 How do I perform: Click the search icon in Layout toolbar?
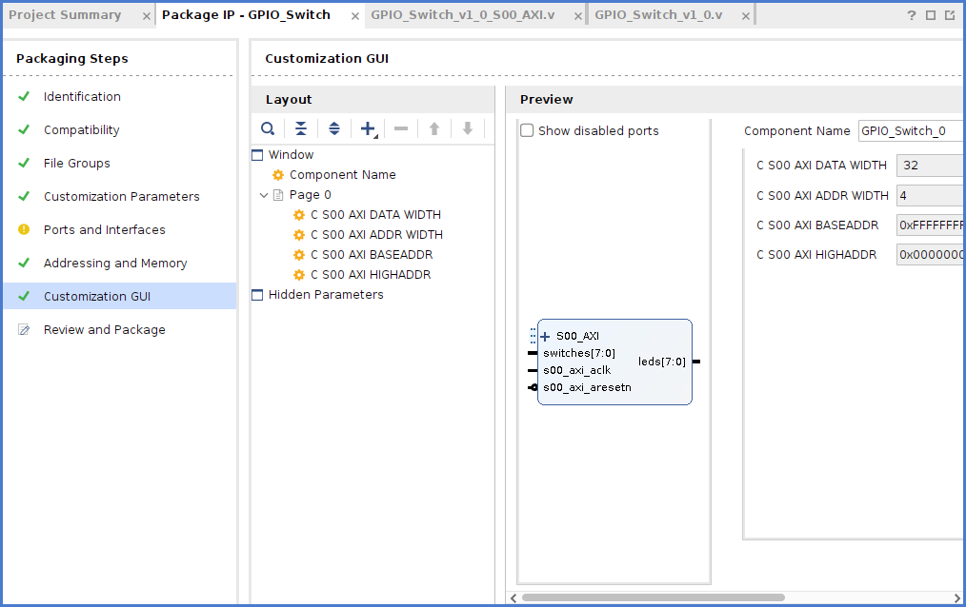tap(269, 128)
